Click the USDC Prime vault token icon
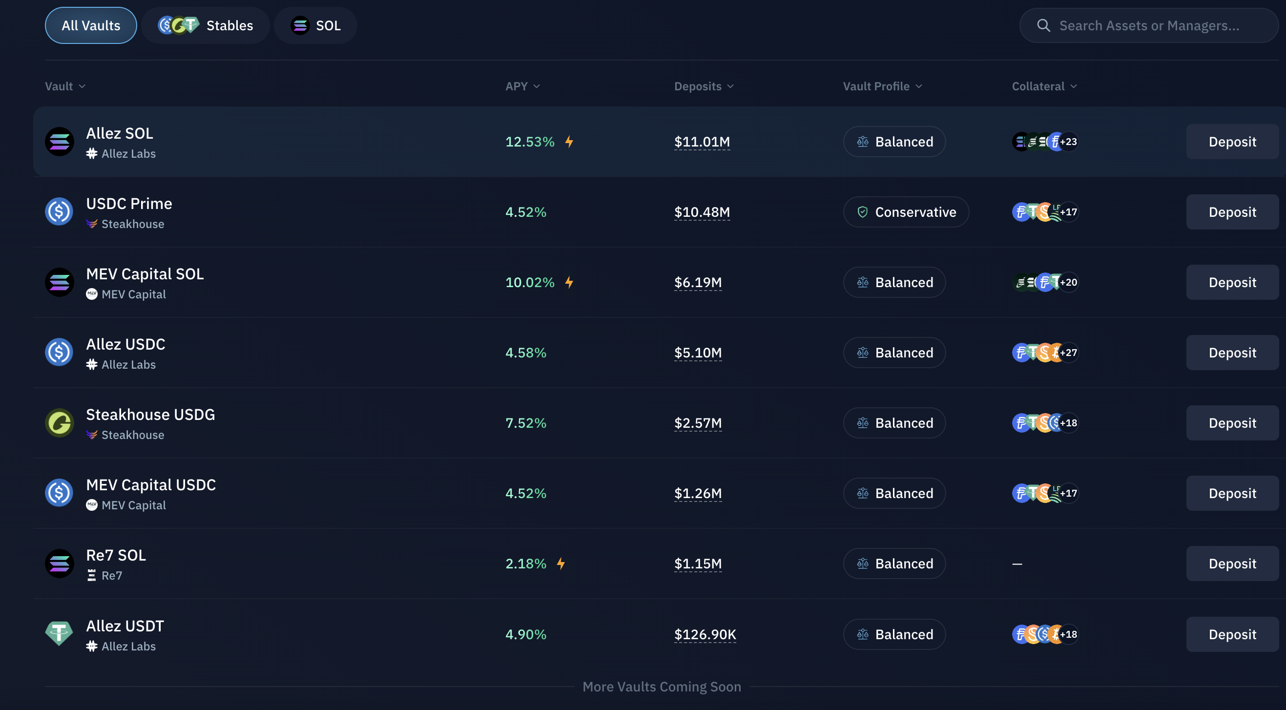1286x710 pixels. [60, 212]
